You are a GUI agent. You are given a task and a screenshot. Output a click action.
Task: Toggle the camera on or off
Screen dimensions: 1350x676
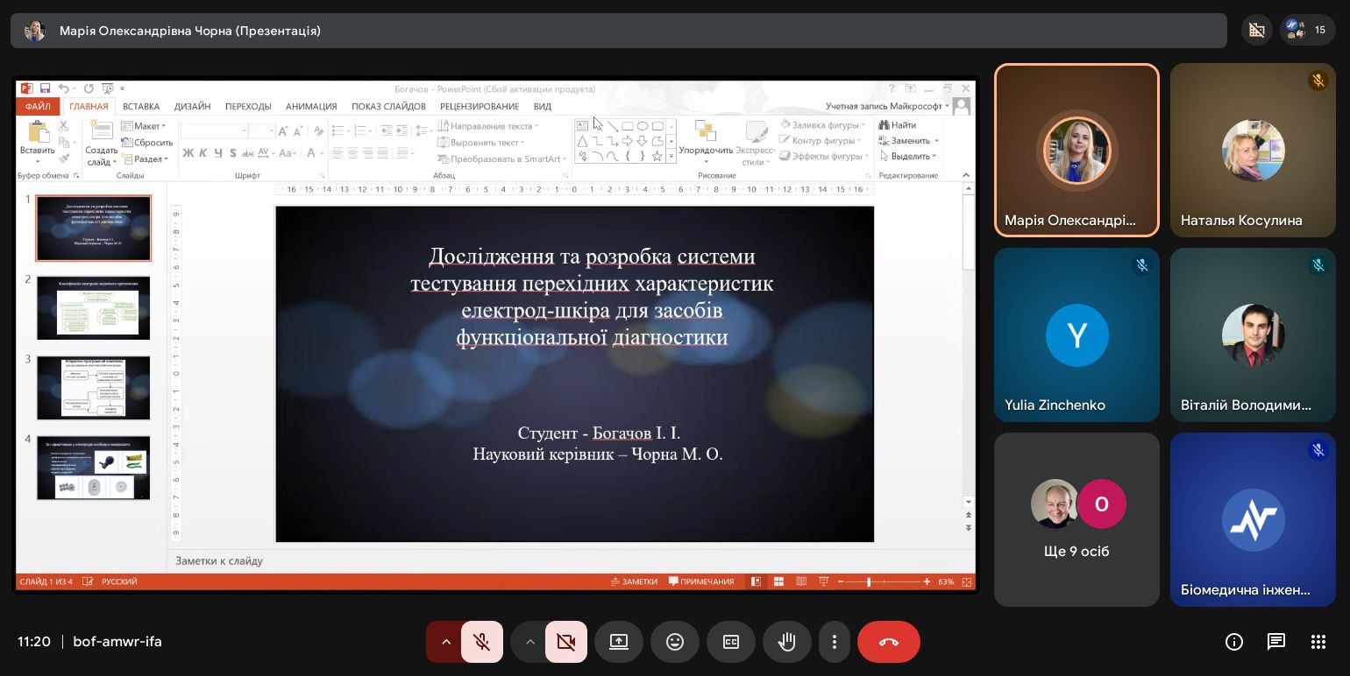(566, 642)
